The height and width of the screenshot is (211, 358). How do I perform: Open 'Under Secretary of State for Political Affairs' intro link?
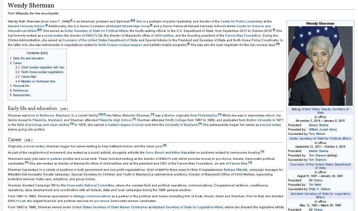96,31
